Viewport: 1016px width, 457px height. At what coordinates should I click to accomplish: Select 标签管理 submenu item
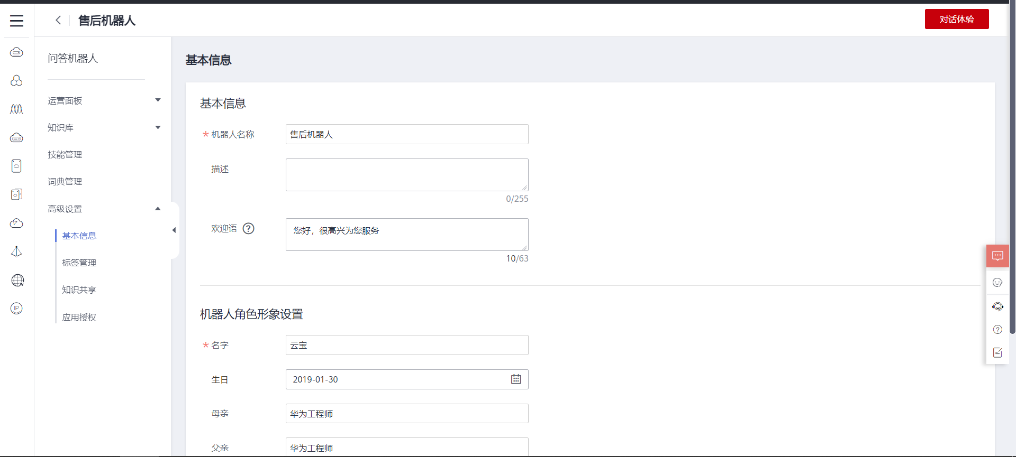[x=79, y=263]
